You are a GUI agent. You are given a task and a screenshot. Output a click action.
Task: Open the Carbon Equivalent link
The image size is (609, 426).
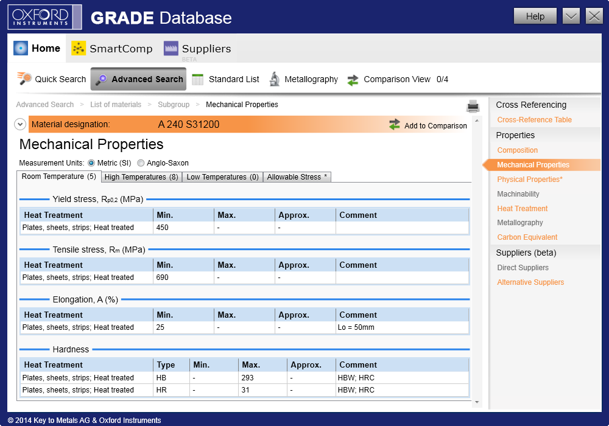pyautogui.click(x=527, y=237)
